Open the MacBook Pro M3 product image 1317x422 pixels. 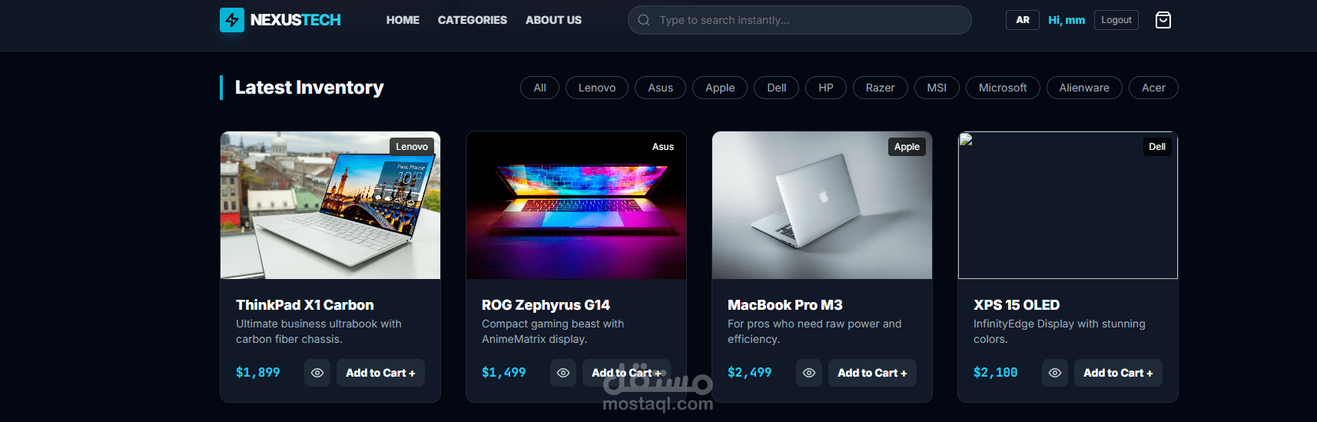[822, 205]
